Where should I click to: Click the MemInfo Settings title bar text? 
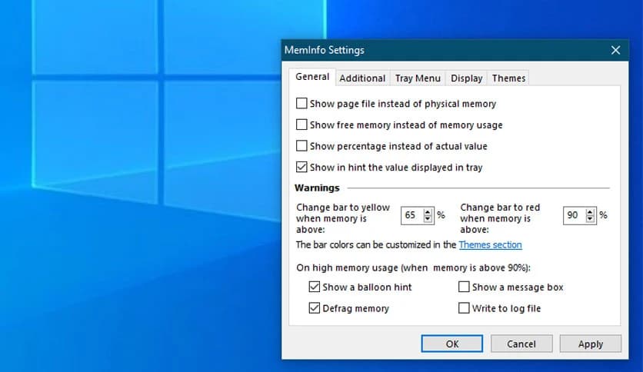coord(325,51)
